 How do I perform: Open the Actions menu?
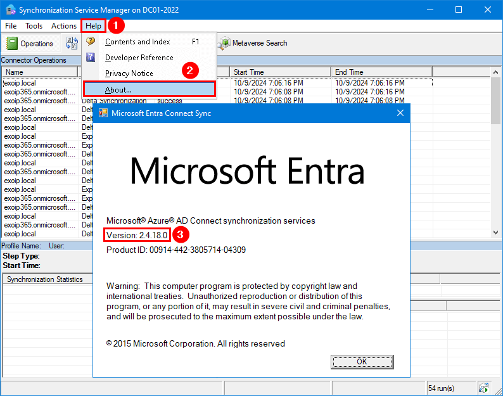(x=64, y=26)
